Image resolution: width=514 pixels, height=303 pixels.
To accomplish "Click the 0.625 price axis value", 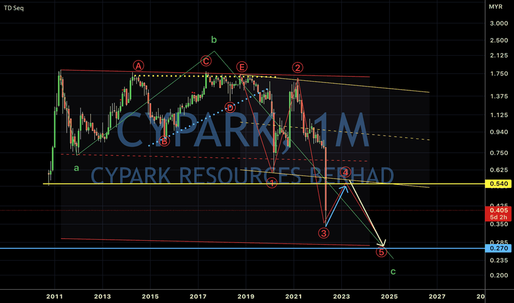I will point(499,170).
